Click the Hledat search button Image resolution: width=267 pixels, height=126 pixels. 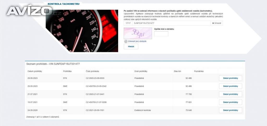click(x=131, y=46)
